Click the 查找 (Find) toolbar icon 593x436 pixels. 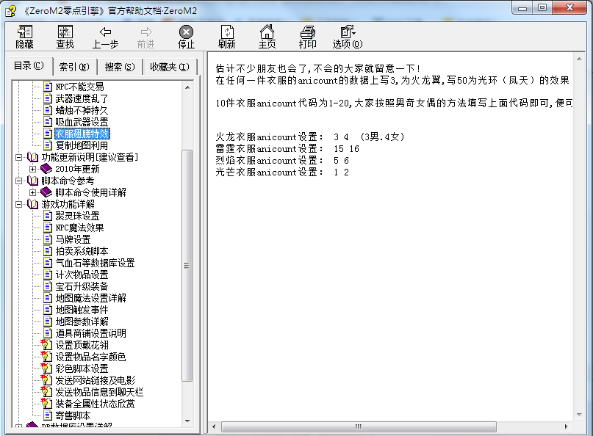65,32
